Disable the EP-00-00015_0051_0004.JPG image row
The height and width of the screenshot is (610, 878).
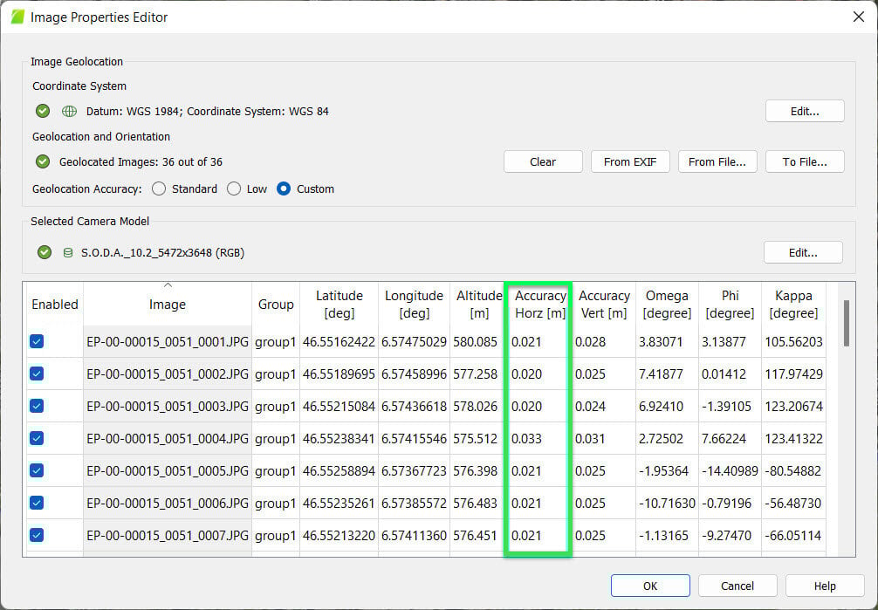(x=36, y=438)
